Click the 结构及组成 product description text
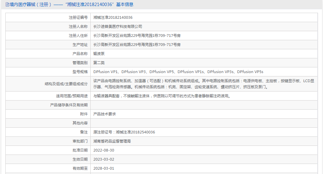Viewport: 323px width, 174px height. (x=204, y=84)
